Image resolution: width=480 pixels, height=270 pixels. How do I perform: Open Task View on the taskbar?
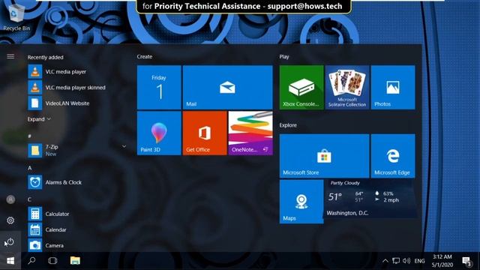pyautogui.click(x=52, y=261)
